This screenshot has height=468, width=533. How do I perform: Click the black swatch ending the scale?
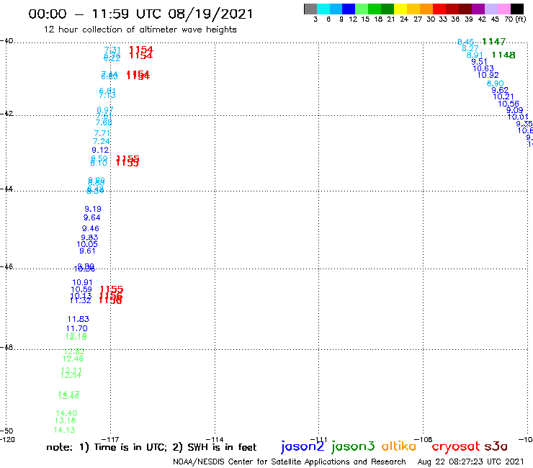(x=517, y=9)
